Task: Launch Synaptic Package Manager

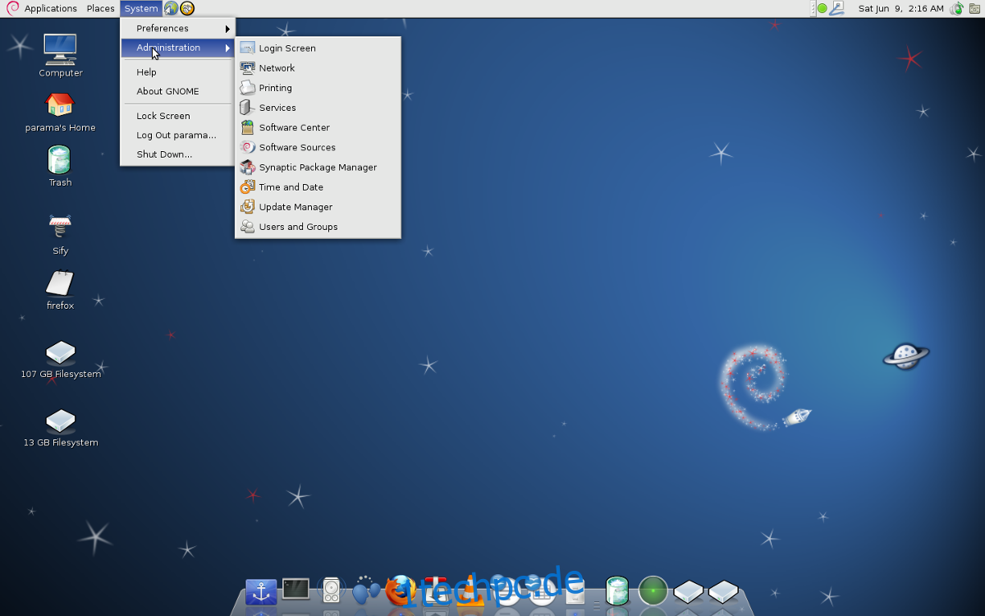Action: coord(318,167)
